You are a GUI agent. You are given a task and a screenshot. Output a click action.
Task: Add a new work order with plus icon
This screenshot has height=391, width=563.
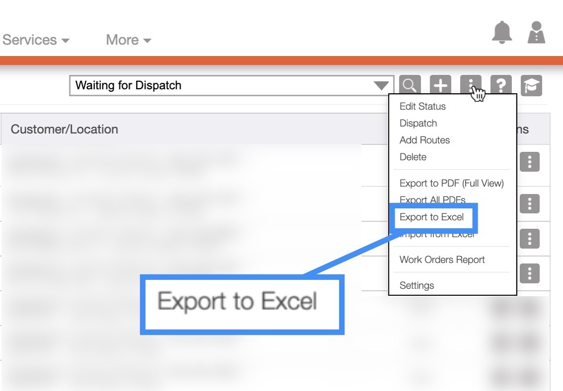point(440,86)
